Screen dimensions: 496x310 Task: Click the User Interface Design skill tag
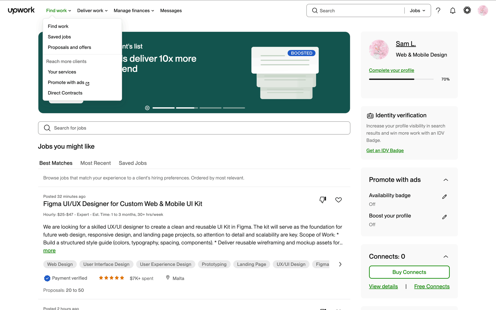[x=106, y=264]
